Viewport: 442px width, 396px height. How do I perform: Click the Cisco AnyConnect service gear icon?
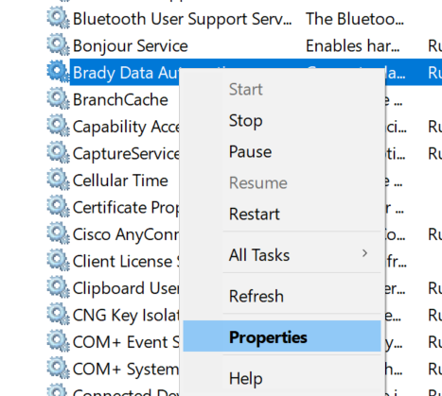point(58,233)
